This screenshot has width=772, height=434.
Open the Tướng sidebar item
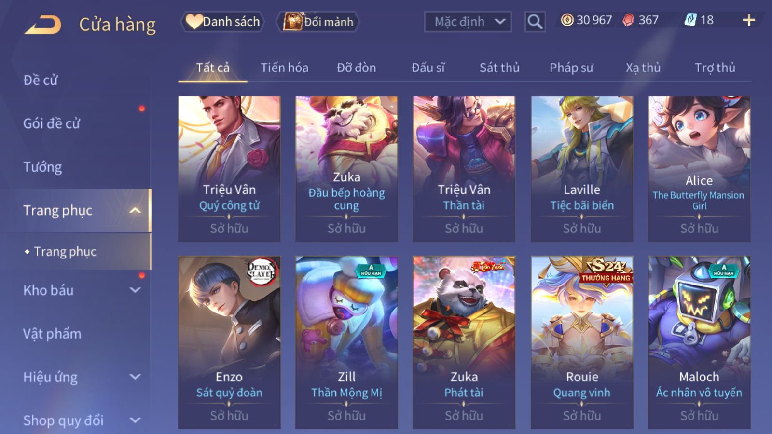point(42,167)
